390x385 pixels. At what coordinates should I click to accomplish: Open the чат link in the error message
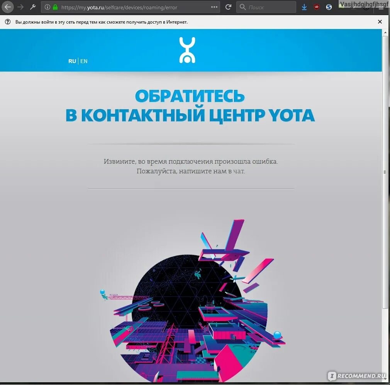(x=239, y=171)
